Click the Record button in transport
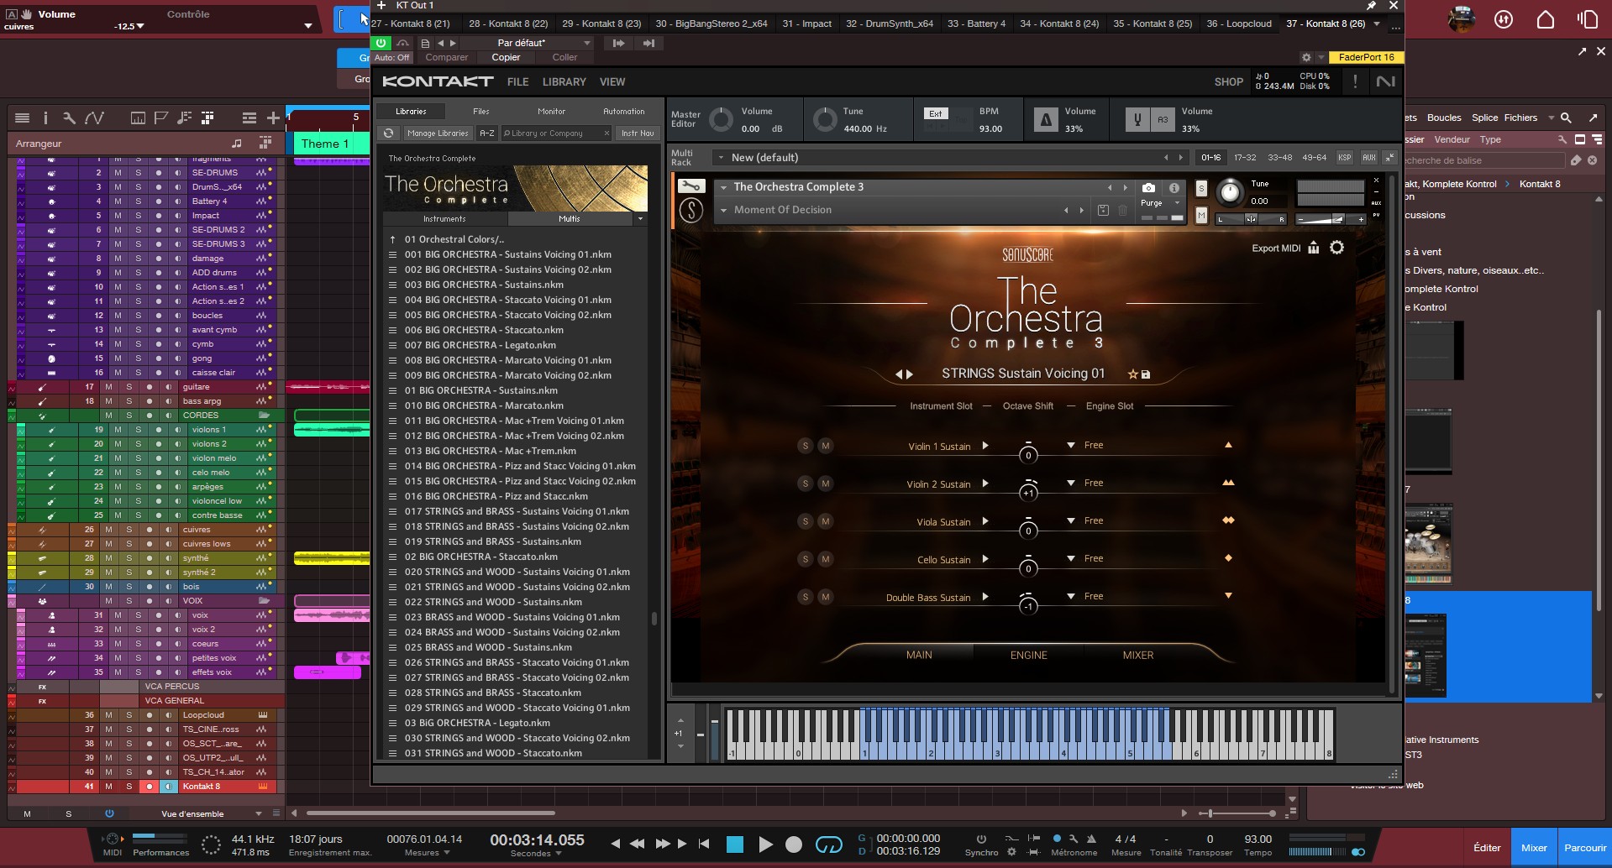 pos(793,844)
